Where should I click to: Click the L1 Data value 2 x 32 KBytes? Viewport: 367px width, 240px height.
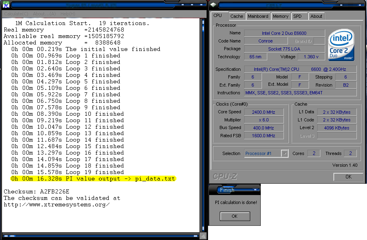coord(337,112)
